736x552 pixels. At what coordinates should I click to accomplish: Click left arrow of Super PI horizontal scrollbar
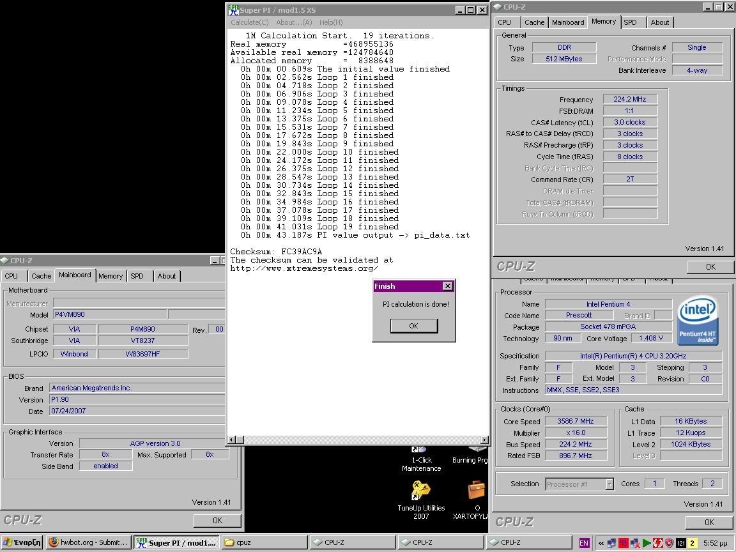[x=231, y=440]
